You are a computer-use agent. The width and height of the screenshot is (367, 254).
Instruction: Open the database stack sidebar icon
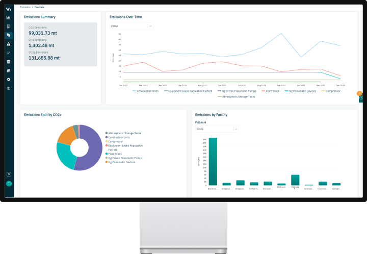[9, 62]
